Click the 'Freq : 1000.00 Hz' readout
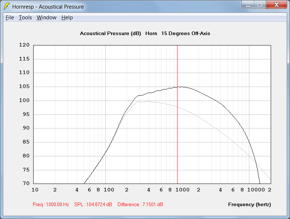Screen dimensions: 290x219 51,204
